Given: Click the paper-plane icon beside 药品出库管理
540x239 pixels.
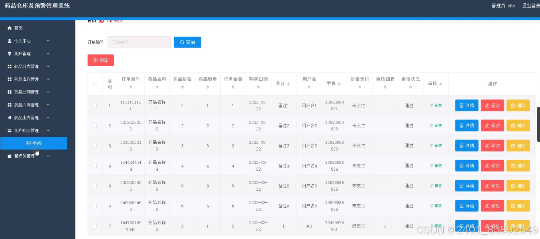Looking at the screenshot, I should (x=9, y=117).
